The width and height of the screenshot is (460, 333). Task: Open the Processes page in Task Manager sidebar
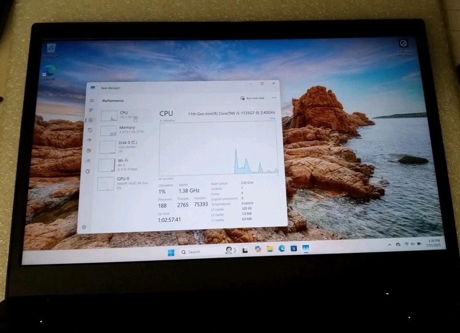click(91, 110)
